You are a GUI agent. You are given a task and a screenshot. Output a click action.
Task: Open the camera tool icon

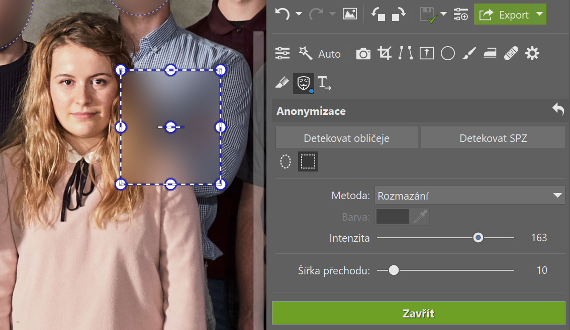(x=363, y=54)
